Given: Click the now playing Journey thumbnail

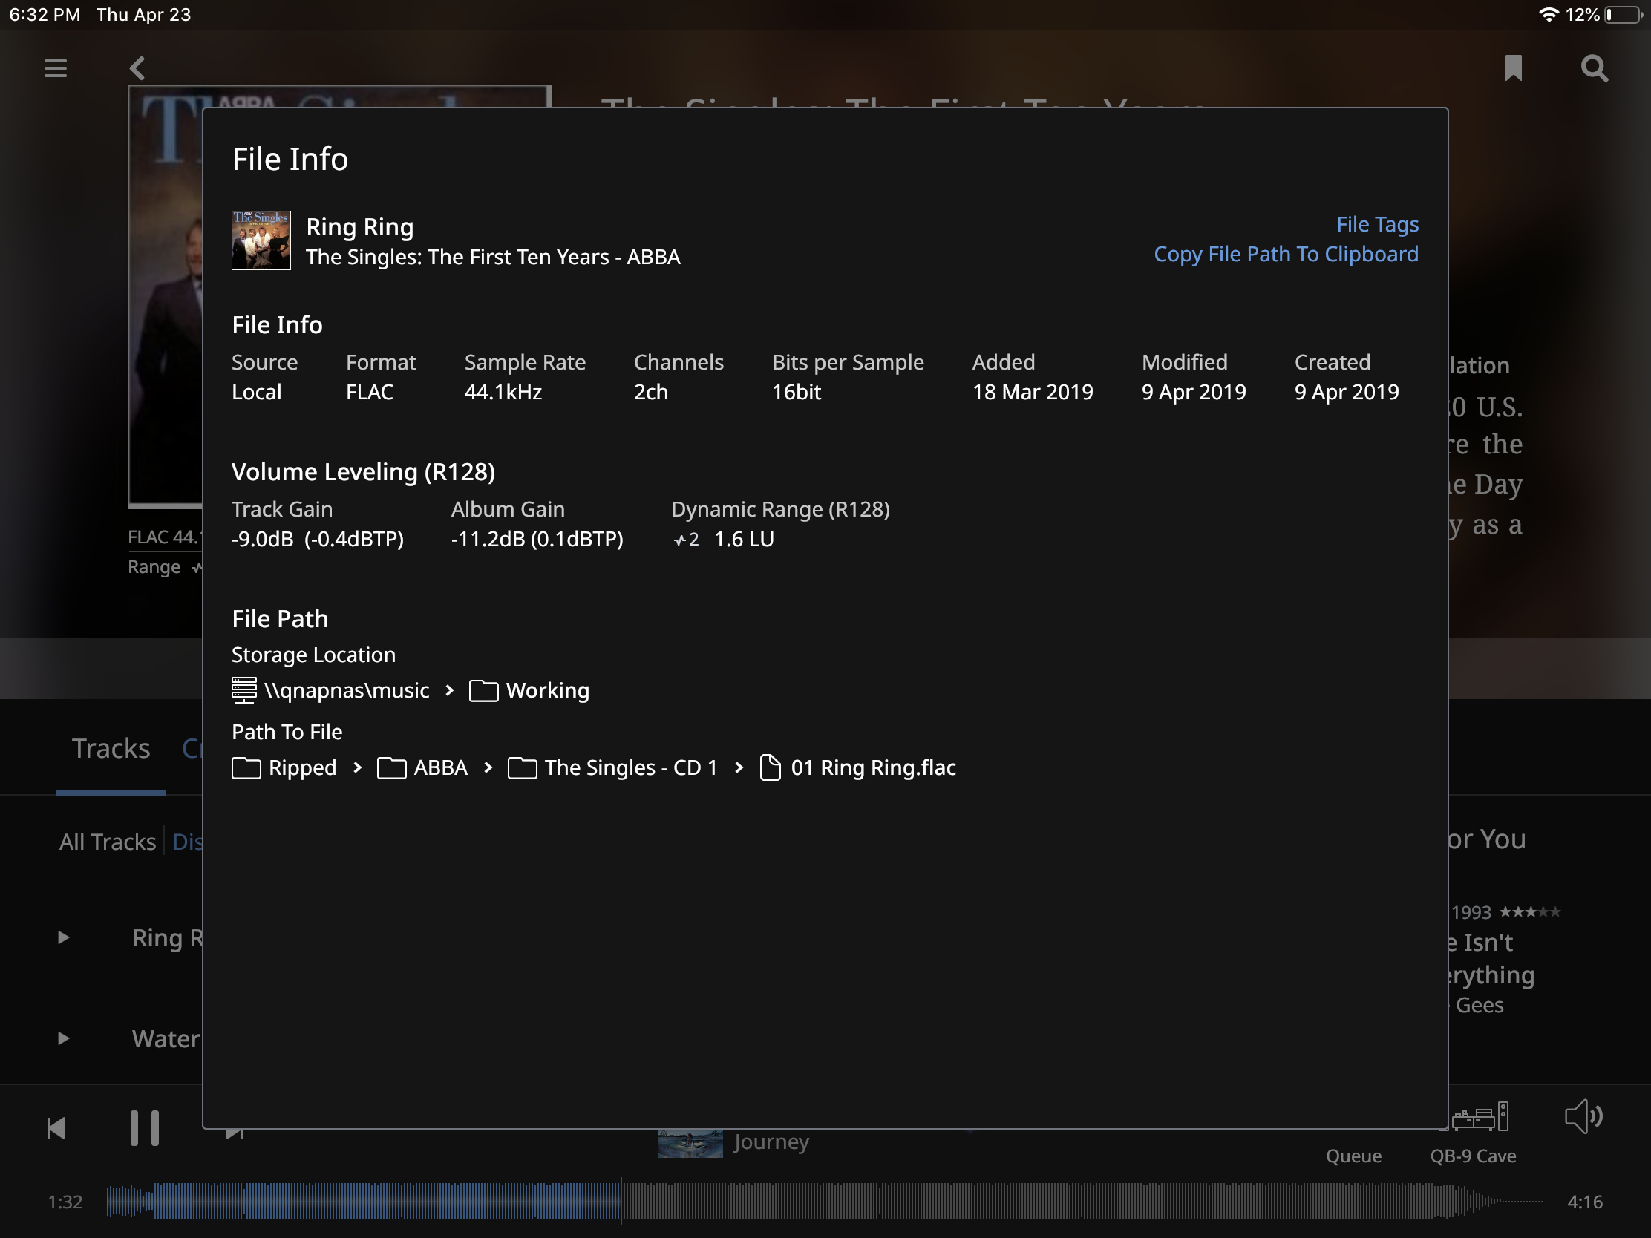Looking at the screenshot, I should [690, 1143].
